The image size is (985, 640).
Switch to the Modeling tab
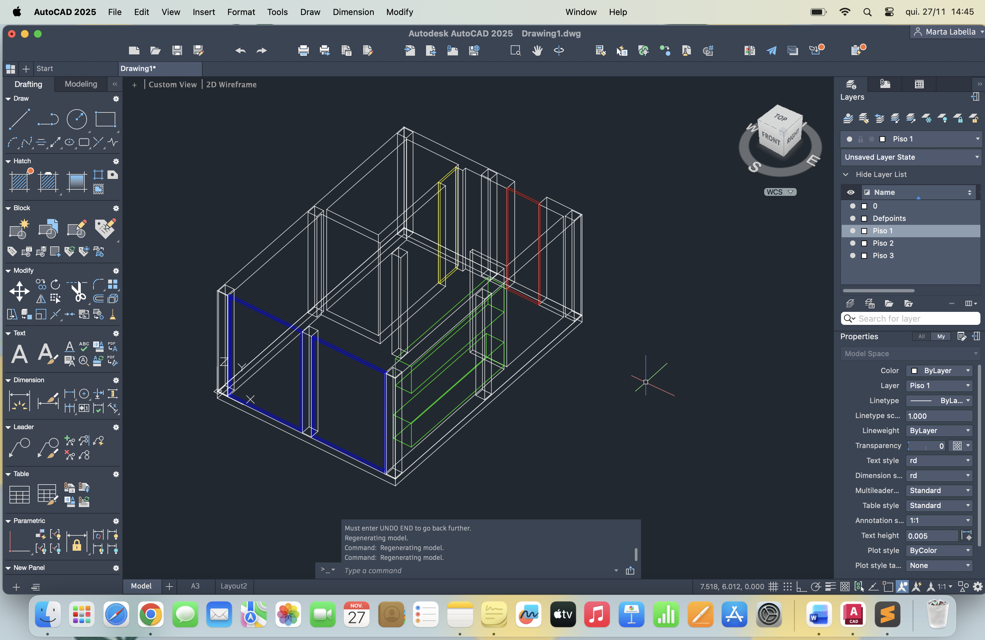[81, 84]
